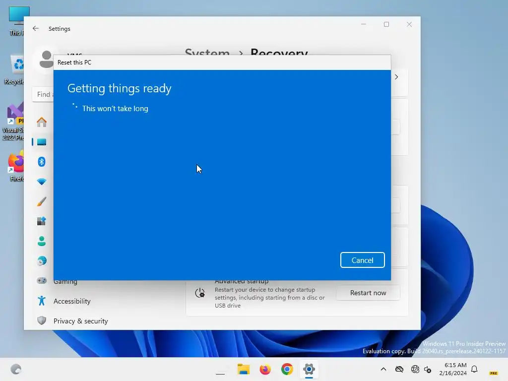Open the notification bell in taskbar
This screenshot has width=508, height=381.
pyautogui.click(x=474, y=369)
